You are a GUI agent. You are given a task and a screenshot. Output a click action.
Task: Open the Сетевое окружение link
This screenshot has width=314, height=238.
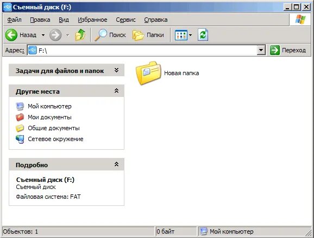55,139
